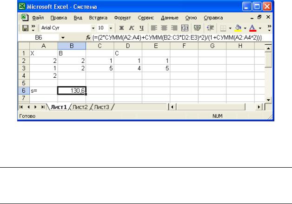This screenshot has width=292, height=204.
Task: Minimize the workbook window in menu bar
Action: (x=252, y=18)
